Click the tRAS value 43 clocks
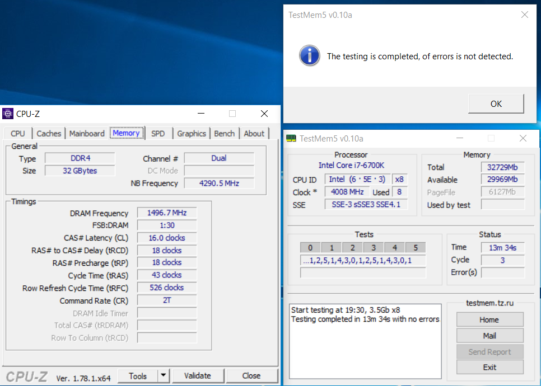 coord(167,275)
